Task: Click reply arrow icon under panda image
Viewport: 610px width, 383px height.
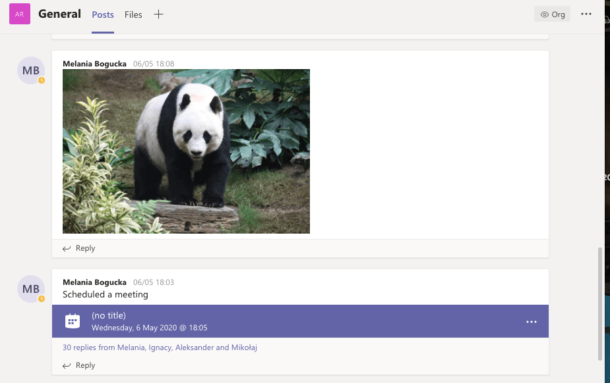Action: point(67,249)
